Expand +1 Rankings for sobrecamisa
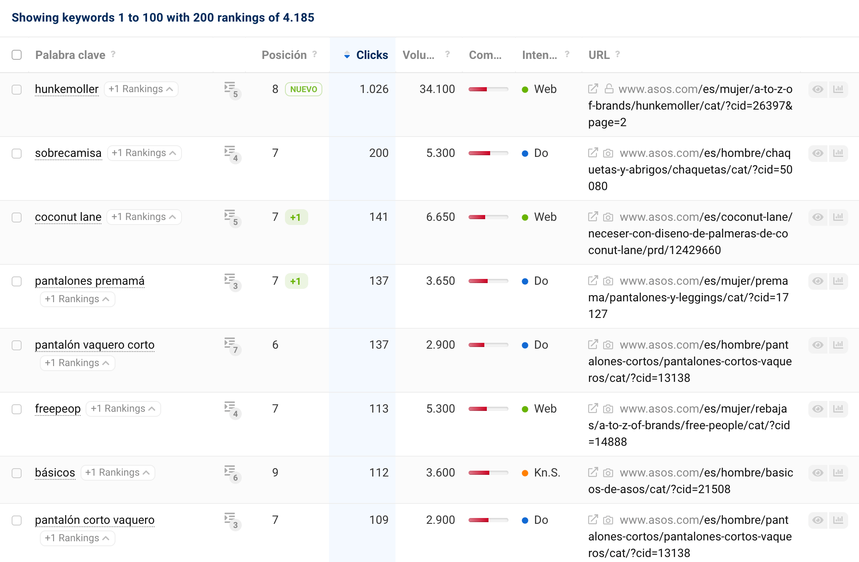This screenshot has width=859, height=562. click(144, 153)
